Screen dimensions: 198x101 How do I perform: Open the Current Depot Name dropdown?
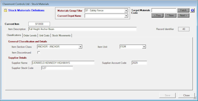pos(126,16)
